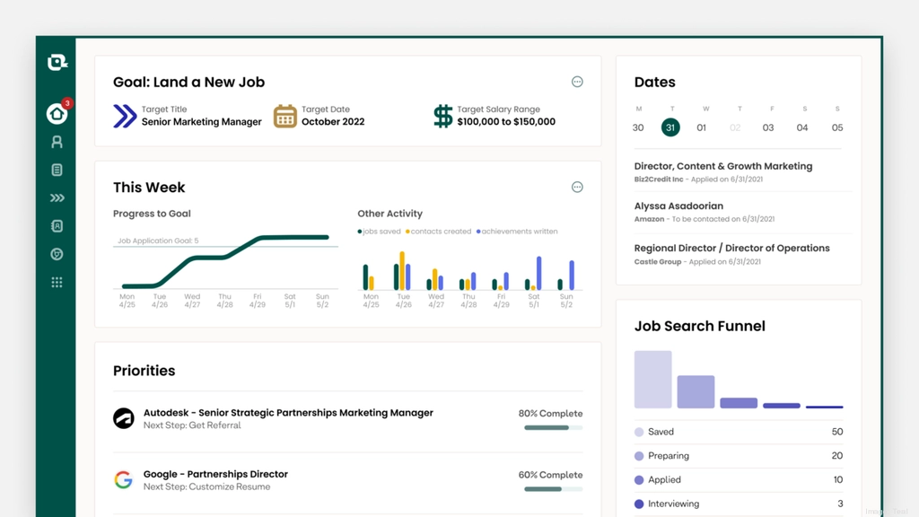This screenshot has height=517, width=919.
Task: Open the apps grid icon in sidebar
Action: pyautogui.click(x=57, y=282)
